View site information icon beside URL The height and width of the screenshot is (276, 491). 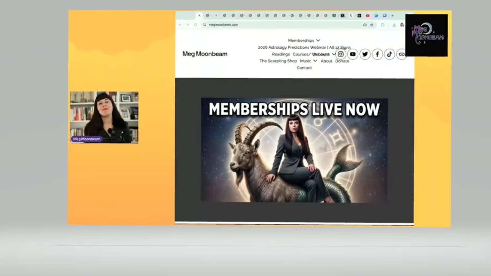[x=204, y=25]
